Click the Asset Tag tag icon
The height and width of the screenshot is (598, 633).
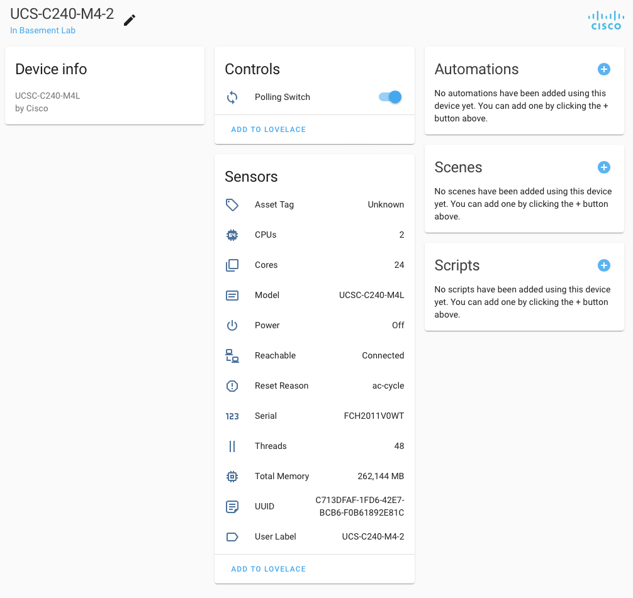coord(232,204)
